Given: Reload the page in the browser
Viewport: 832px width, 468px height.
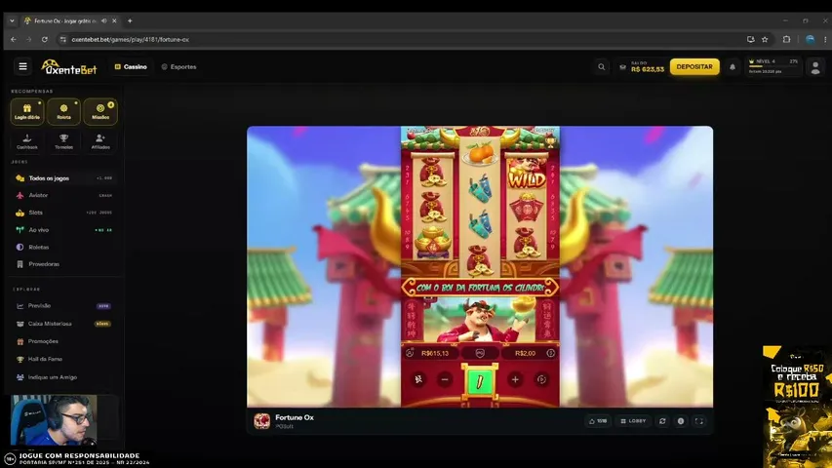Looking at the screenshot, I should point(45,39).
